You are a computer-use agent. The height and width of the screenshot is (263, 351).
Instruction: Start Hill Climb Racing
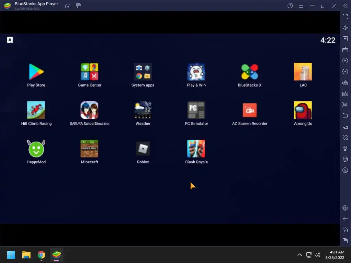point(36,110)
